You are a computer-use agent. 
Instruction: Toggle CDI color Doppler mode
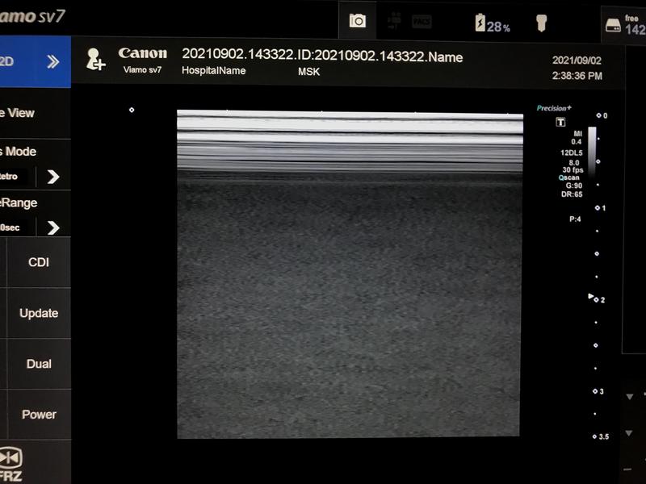pyautogui.click(x=39, y=262)
